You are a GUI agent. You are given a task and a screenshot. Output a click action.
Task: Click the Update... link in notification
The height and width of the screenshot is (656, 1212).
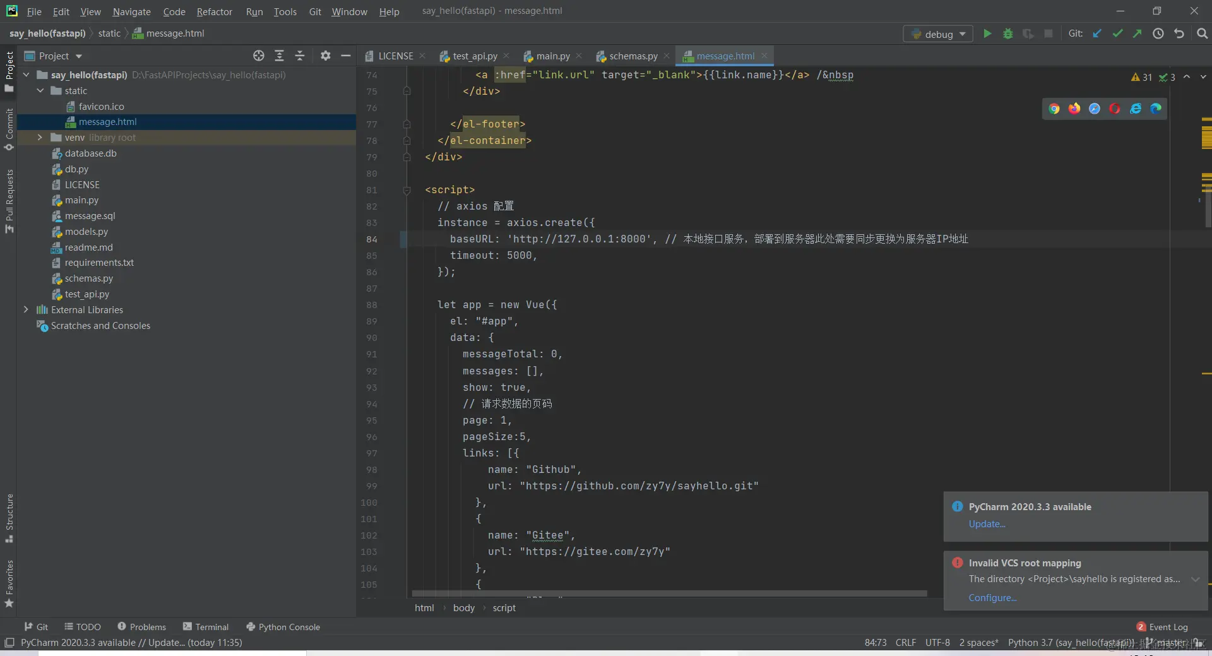(x=987, y=524)
